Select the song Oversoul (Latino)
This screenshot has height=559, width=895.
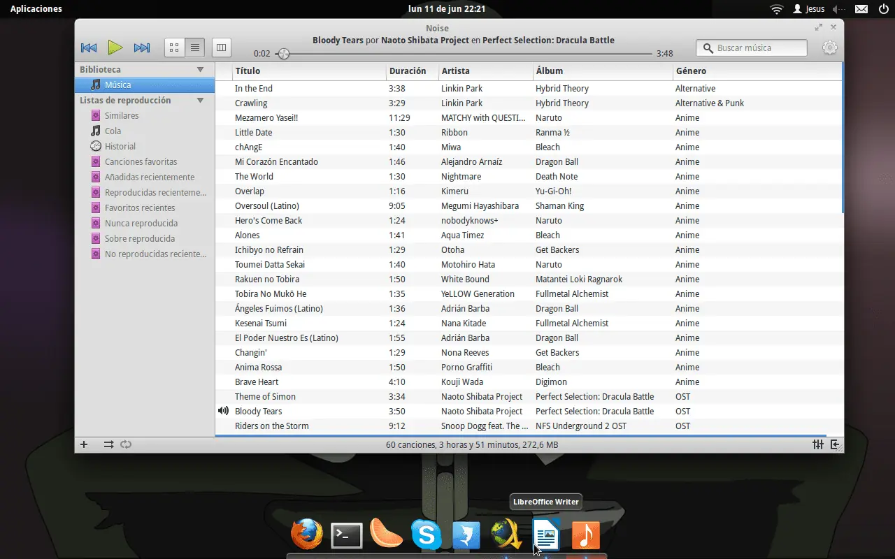tap(267, 206)
